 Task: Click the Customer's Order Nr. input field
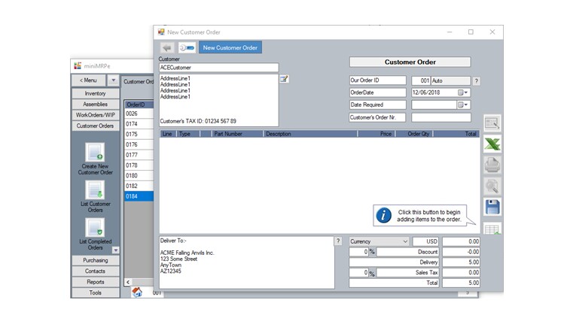pyautogui.click(x=440, y=117)
